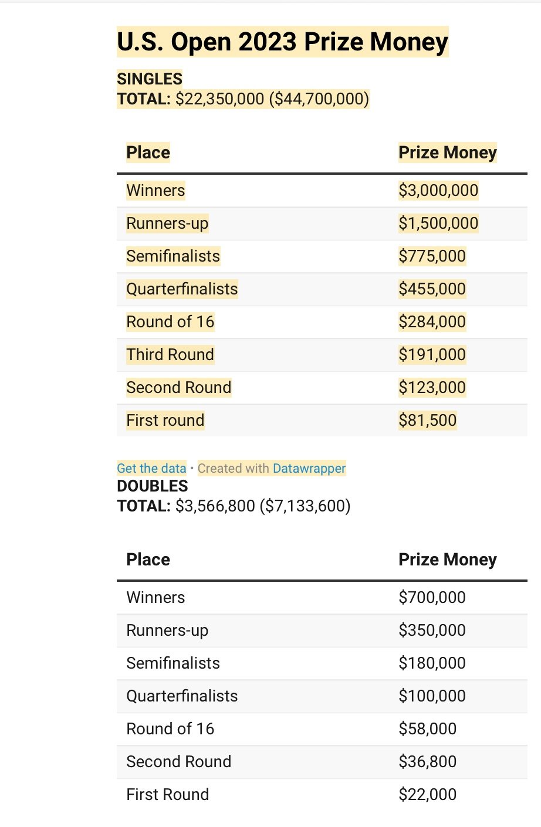Open the Datawrapper link
541x827 pixels.
pos(309,468)
